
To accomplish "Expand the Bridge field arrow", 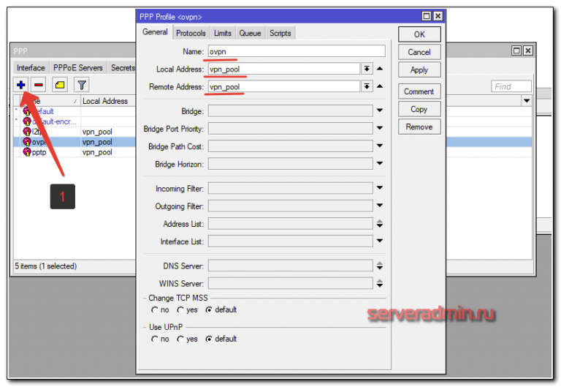I will click(379, 111).
